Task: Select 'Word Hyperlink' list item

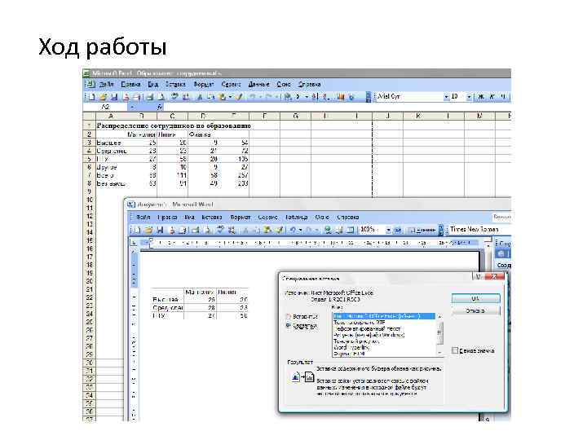Action: coord(384,347)
